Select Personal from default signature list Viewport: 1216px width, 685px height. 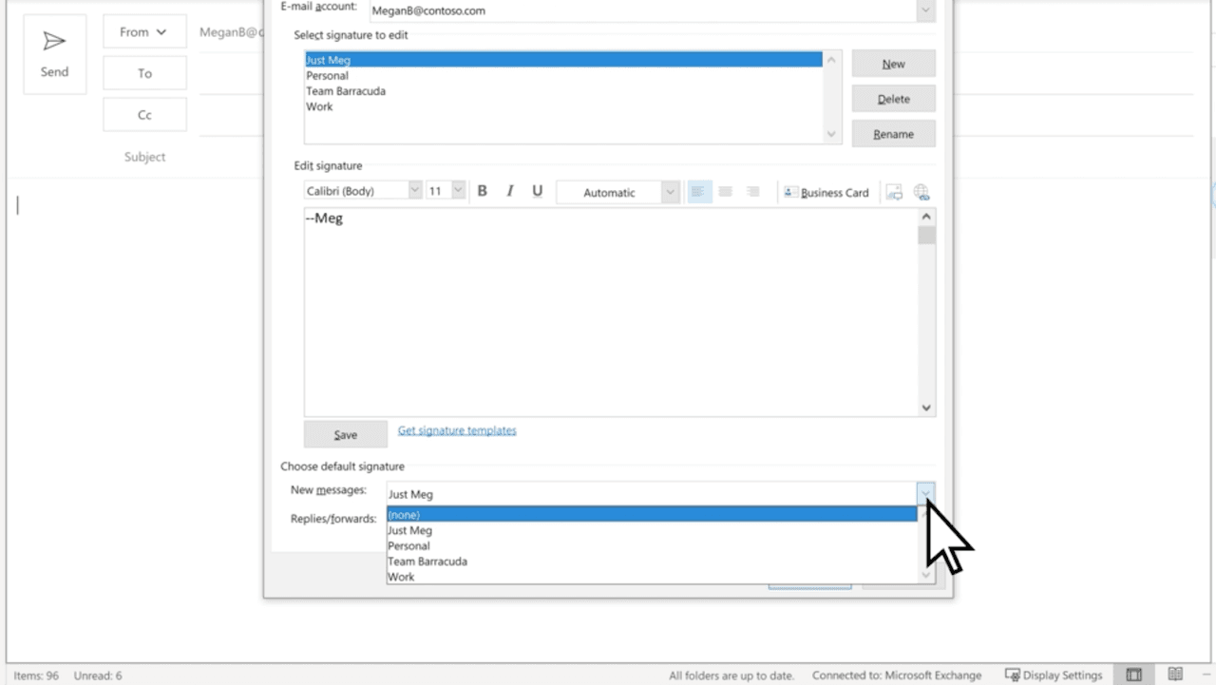(408, 545)
